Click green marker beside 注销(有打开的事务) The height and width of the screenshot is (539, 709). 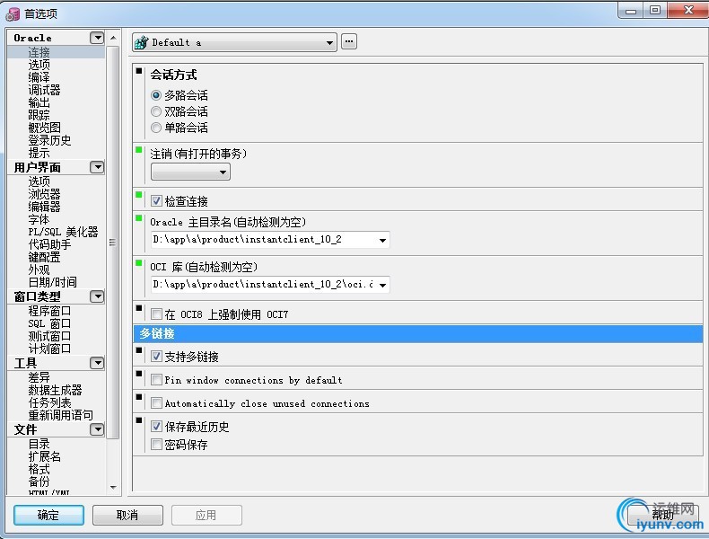[139, 150]
